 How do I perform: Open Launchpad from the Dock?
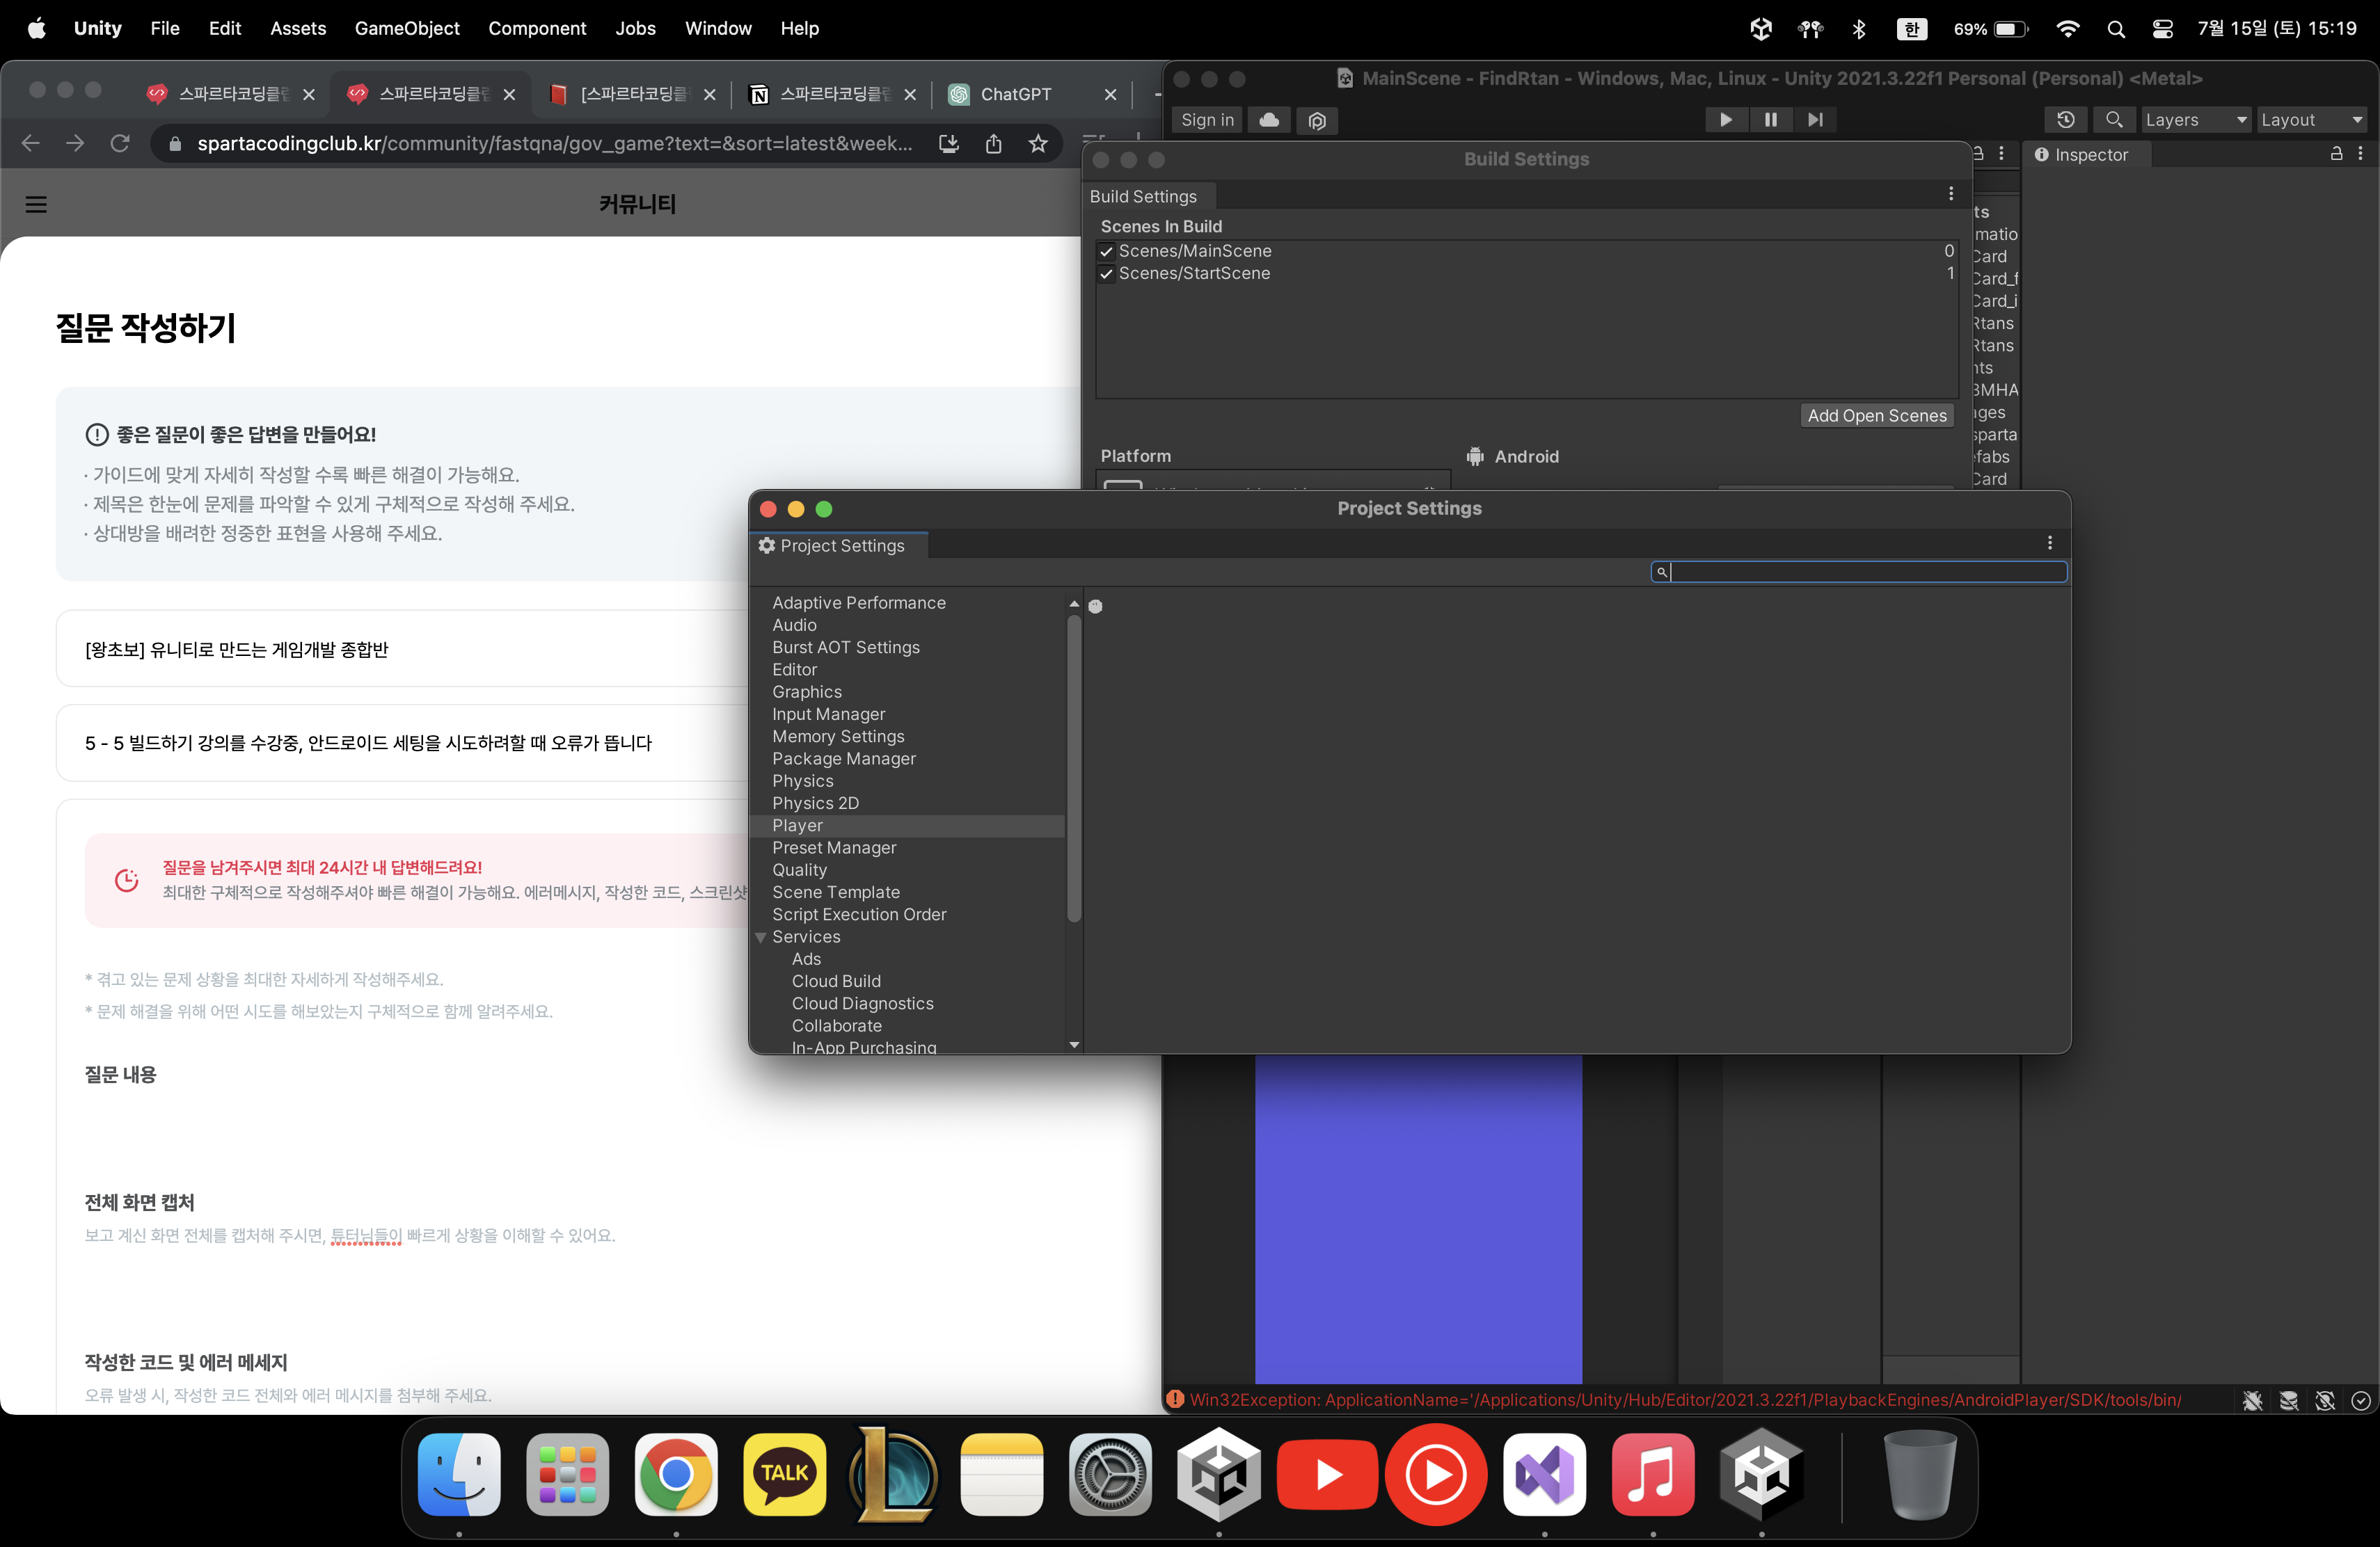tap(567, 1475)
